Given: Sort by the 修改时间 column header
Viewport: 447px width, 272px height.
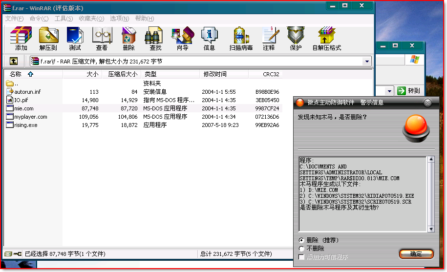Looking at the screenshot, I should point(224,74).
